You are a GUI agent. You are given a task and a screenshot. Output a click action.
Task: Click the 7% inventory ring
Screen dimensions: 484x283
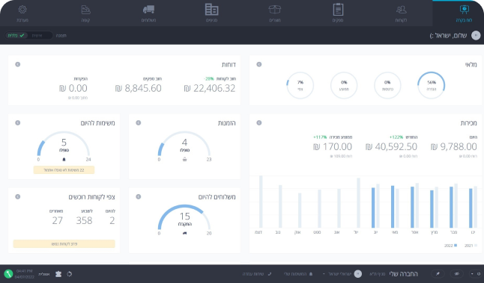pyautogui.click(x=300, y=85)
